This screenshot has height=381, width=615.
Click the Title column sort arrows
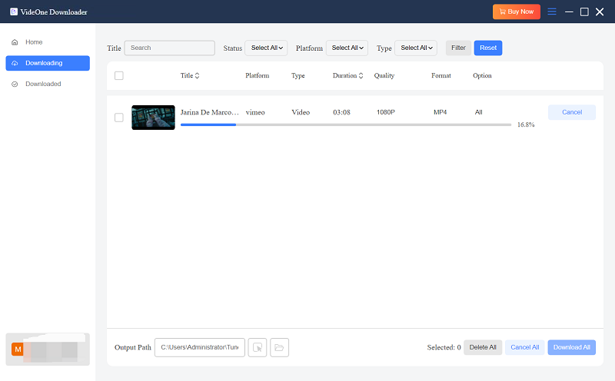click(197, 76)
